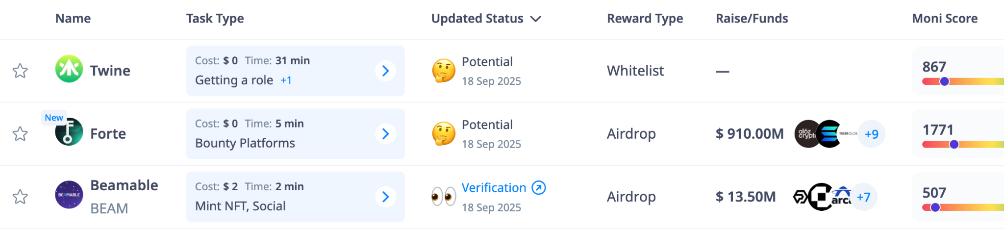Star the Forte project as favorite

click(x=20, y=134)
